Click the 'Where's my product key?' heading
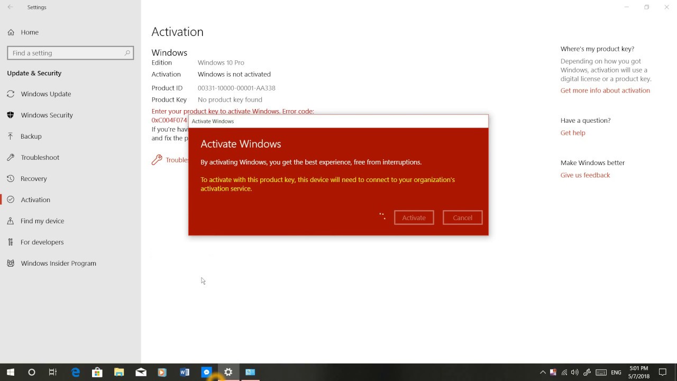 tap(597, 49)
